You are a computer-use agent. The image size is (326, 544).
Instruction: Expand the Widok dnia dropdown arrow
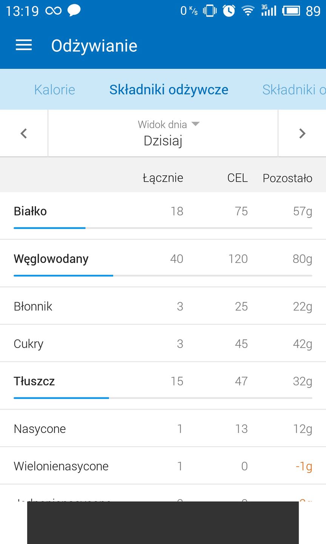click(x=195, y=124)
